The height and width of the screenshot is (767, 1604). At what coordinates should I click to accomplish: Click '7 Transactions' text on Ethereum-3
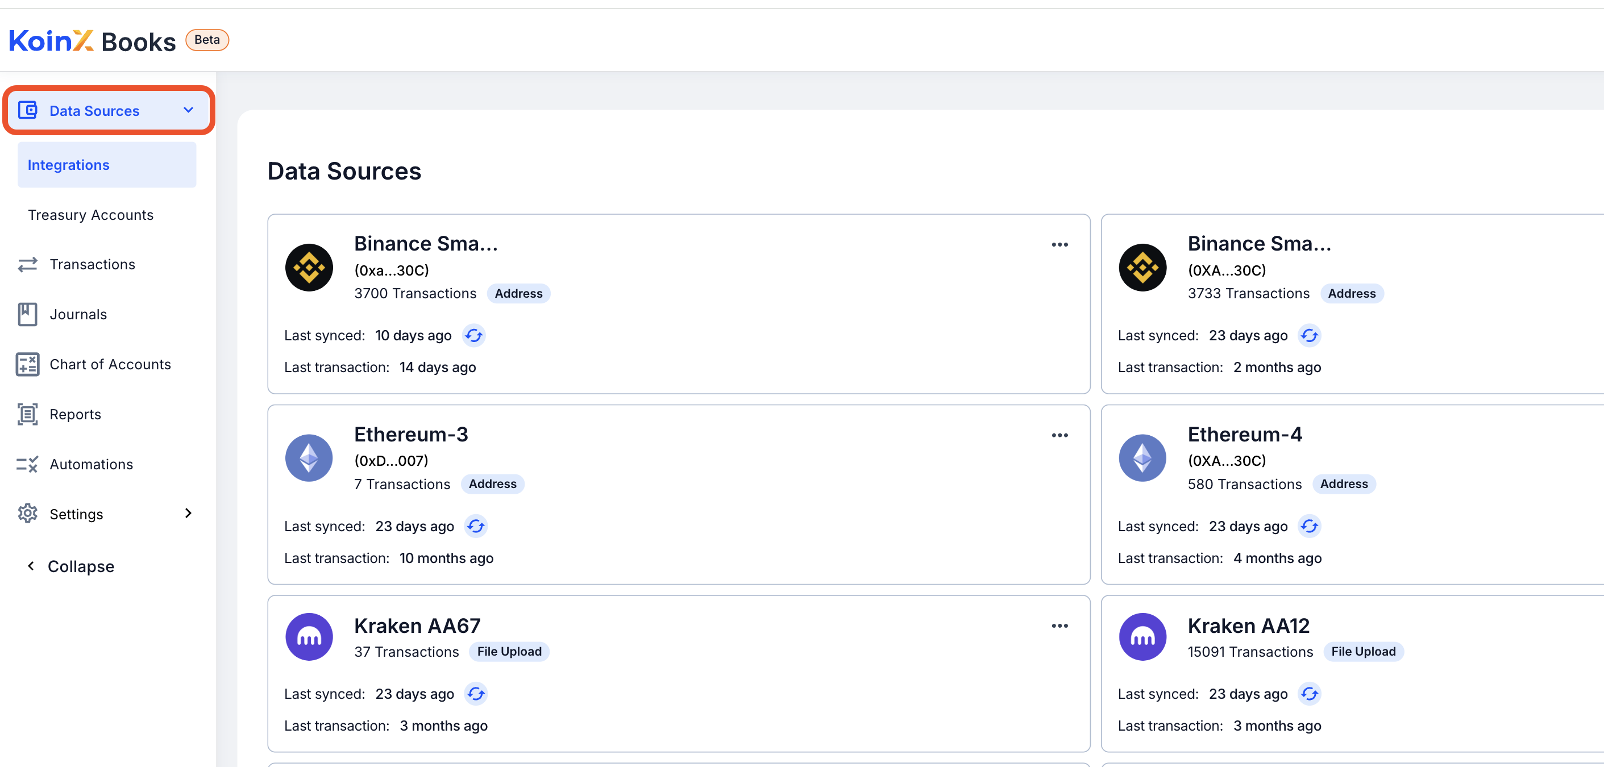tap(402, 483)
